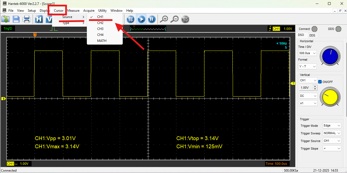Click the V vertical toolbar icon
The height and width of the screenshot is (173, 347).
pos(48,19)
